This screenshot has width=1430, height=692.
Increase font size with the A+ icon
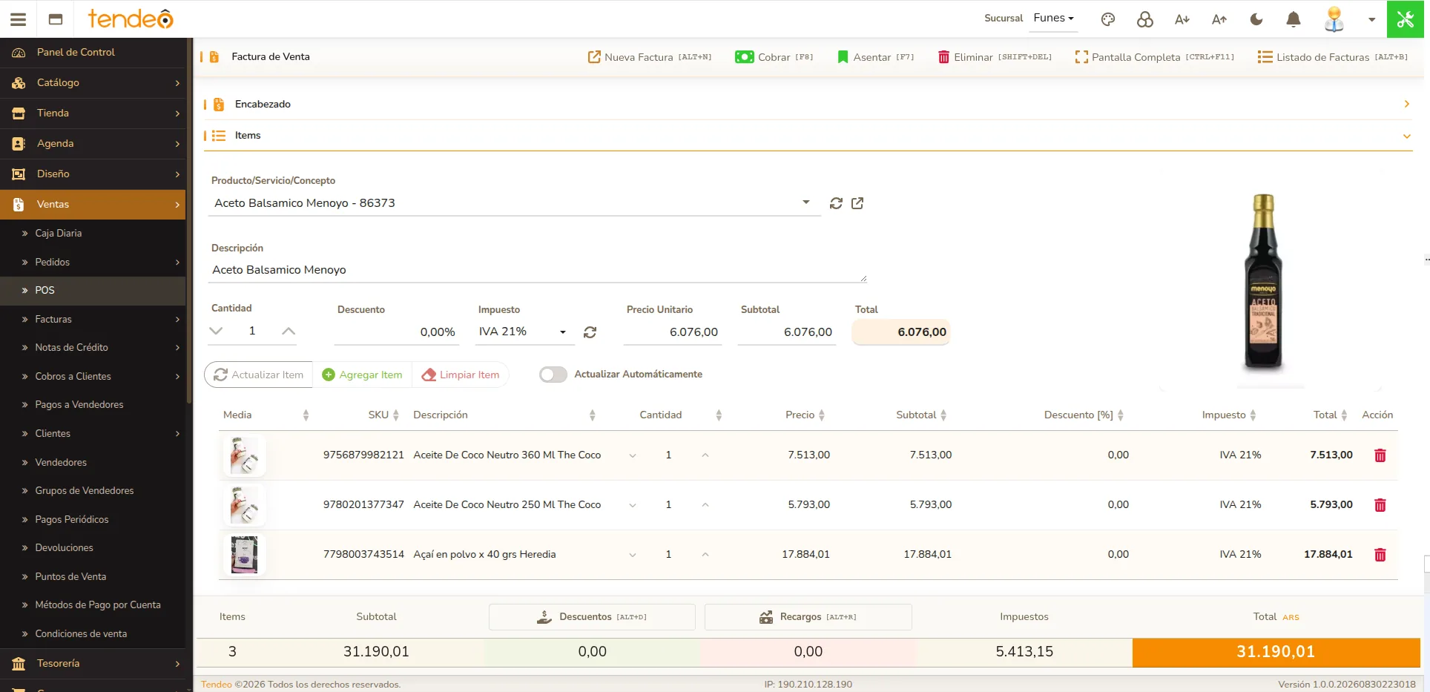coord(1219,19)
